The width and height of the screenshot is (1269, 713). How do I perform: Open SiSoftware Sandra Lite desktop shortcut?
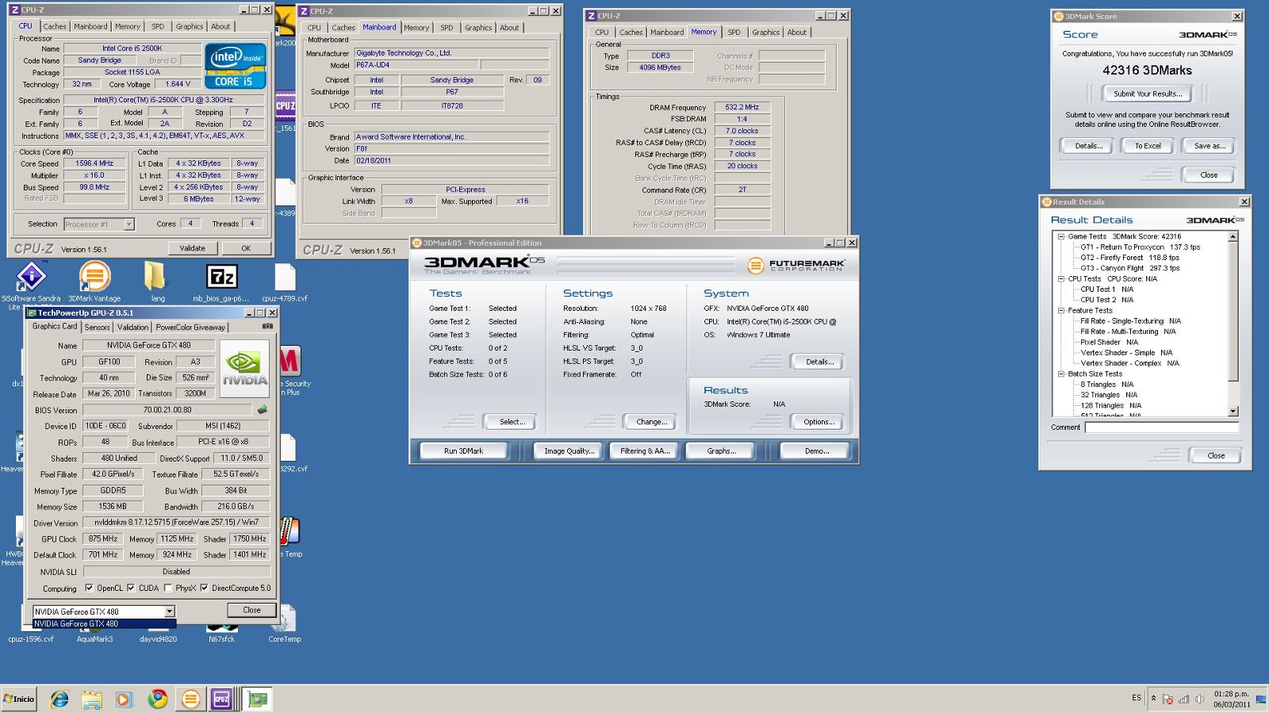pos(31,285)
